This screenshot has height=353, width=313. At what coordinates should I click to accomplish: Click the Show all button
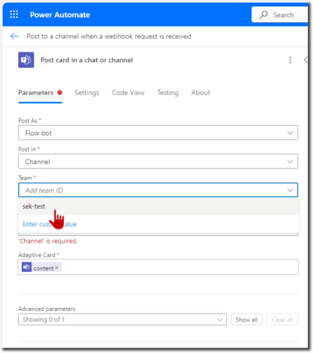247,320
